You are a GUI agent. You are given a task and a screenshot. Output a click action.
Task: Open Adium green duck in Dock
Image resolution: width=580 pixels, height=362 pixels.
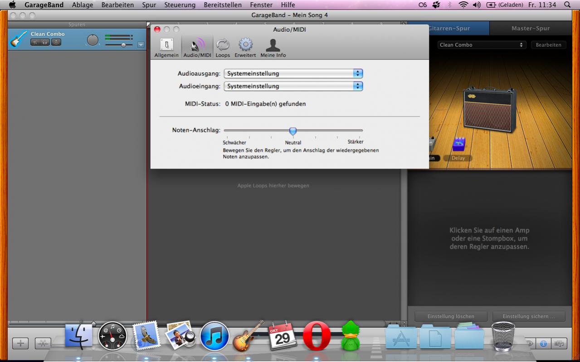[350, 336]
